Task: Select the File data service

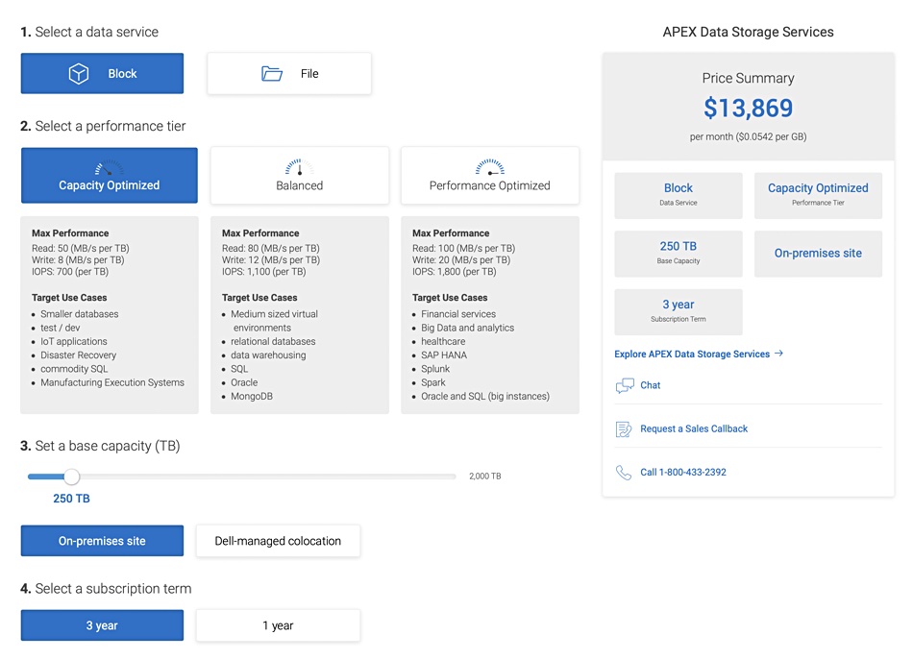Action: tap(289, 74)
